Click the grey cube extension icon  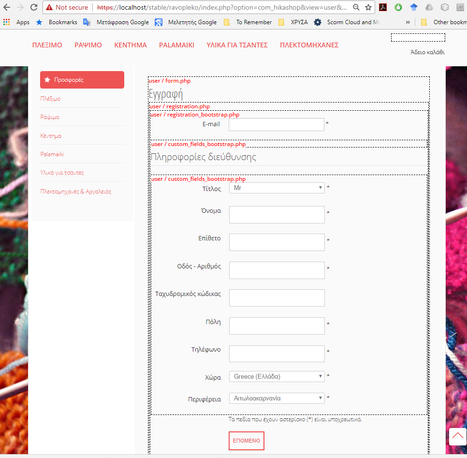[445, 7]
